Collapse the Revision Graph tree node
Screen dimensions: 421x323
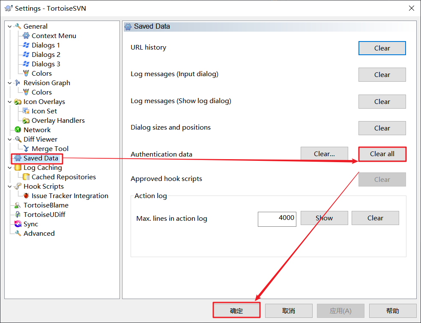[10, 83]
